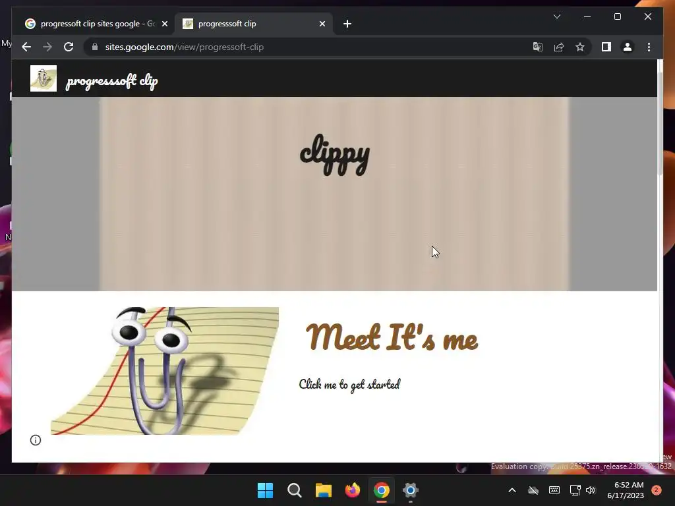Open Settings from the taskbar
This screenshot has width=675, height=506.
pos(410,490)
